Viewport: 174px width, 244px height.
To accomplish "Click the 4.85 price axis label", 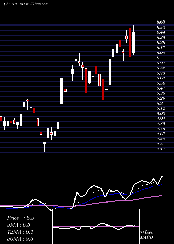I will [161, 124].
